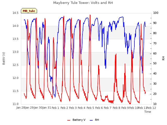167x125 pixels.
Task: Click the 14.5 voltage tick label
Action: pos(16,13)
